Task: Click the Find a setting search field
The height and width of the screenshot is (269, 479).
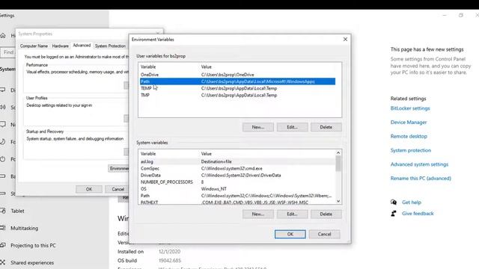Action: coord(8,52)
